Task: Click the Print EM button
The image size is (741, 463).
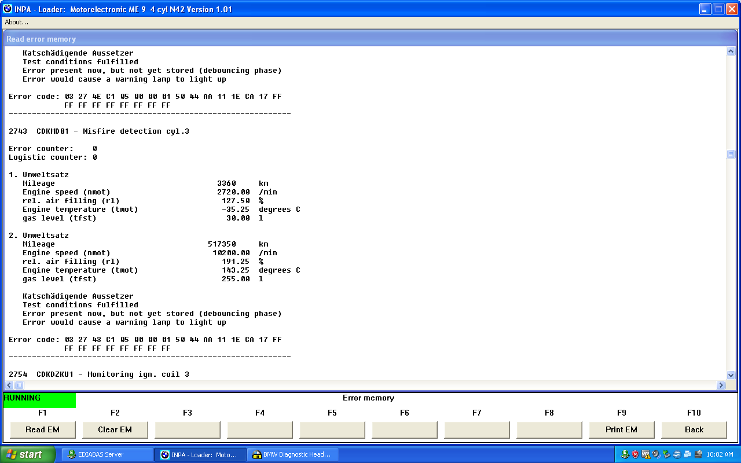Action: tap(621, 429)
